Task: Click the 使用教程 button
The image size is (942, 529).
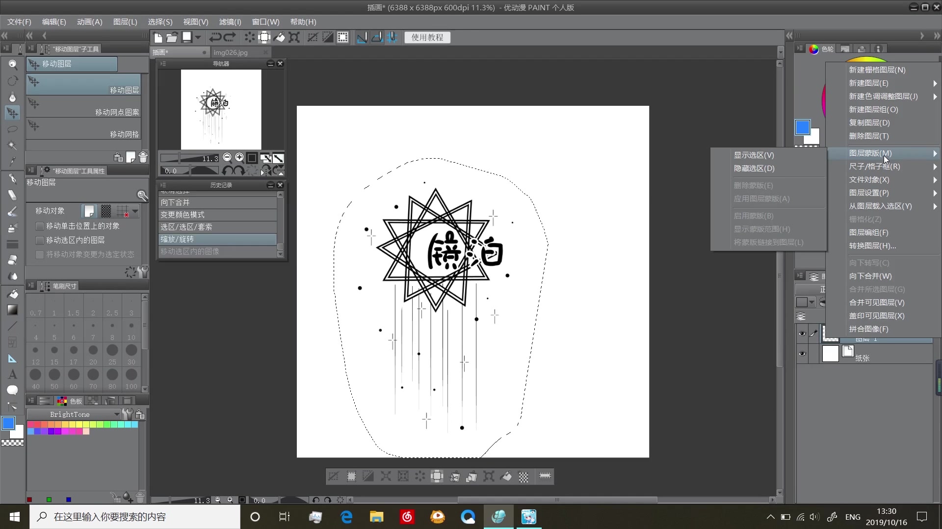Action: (427, 37)
